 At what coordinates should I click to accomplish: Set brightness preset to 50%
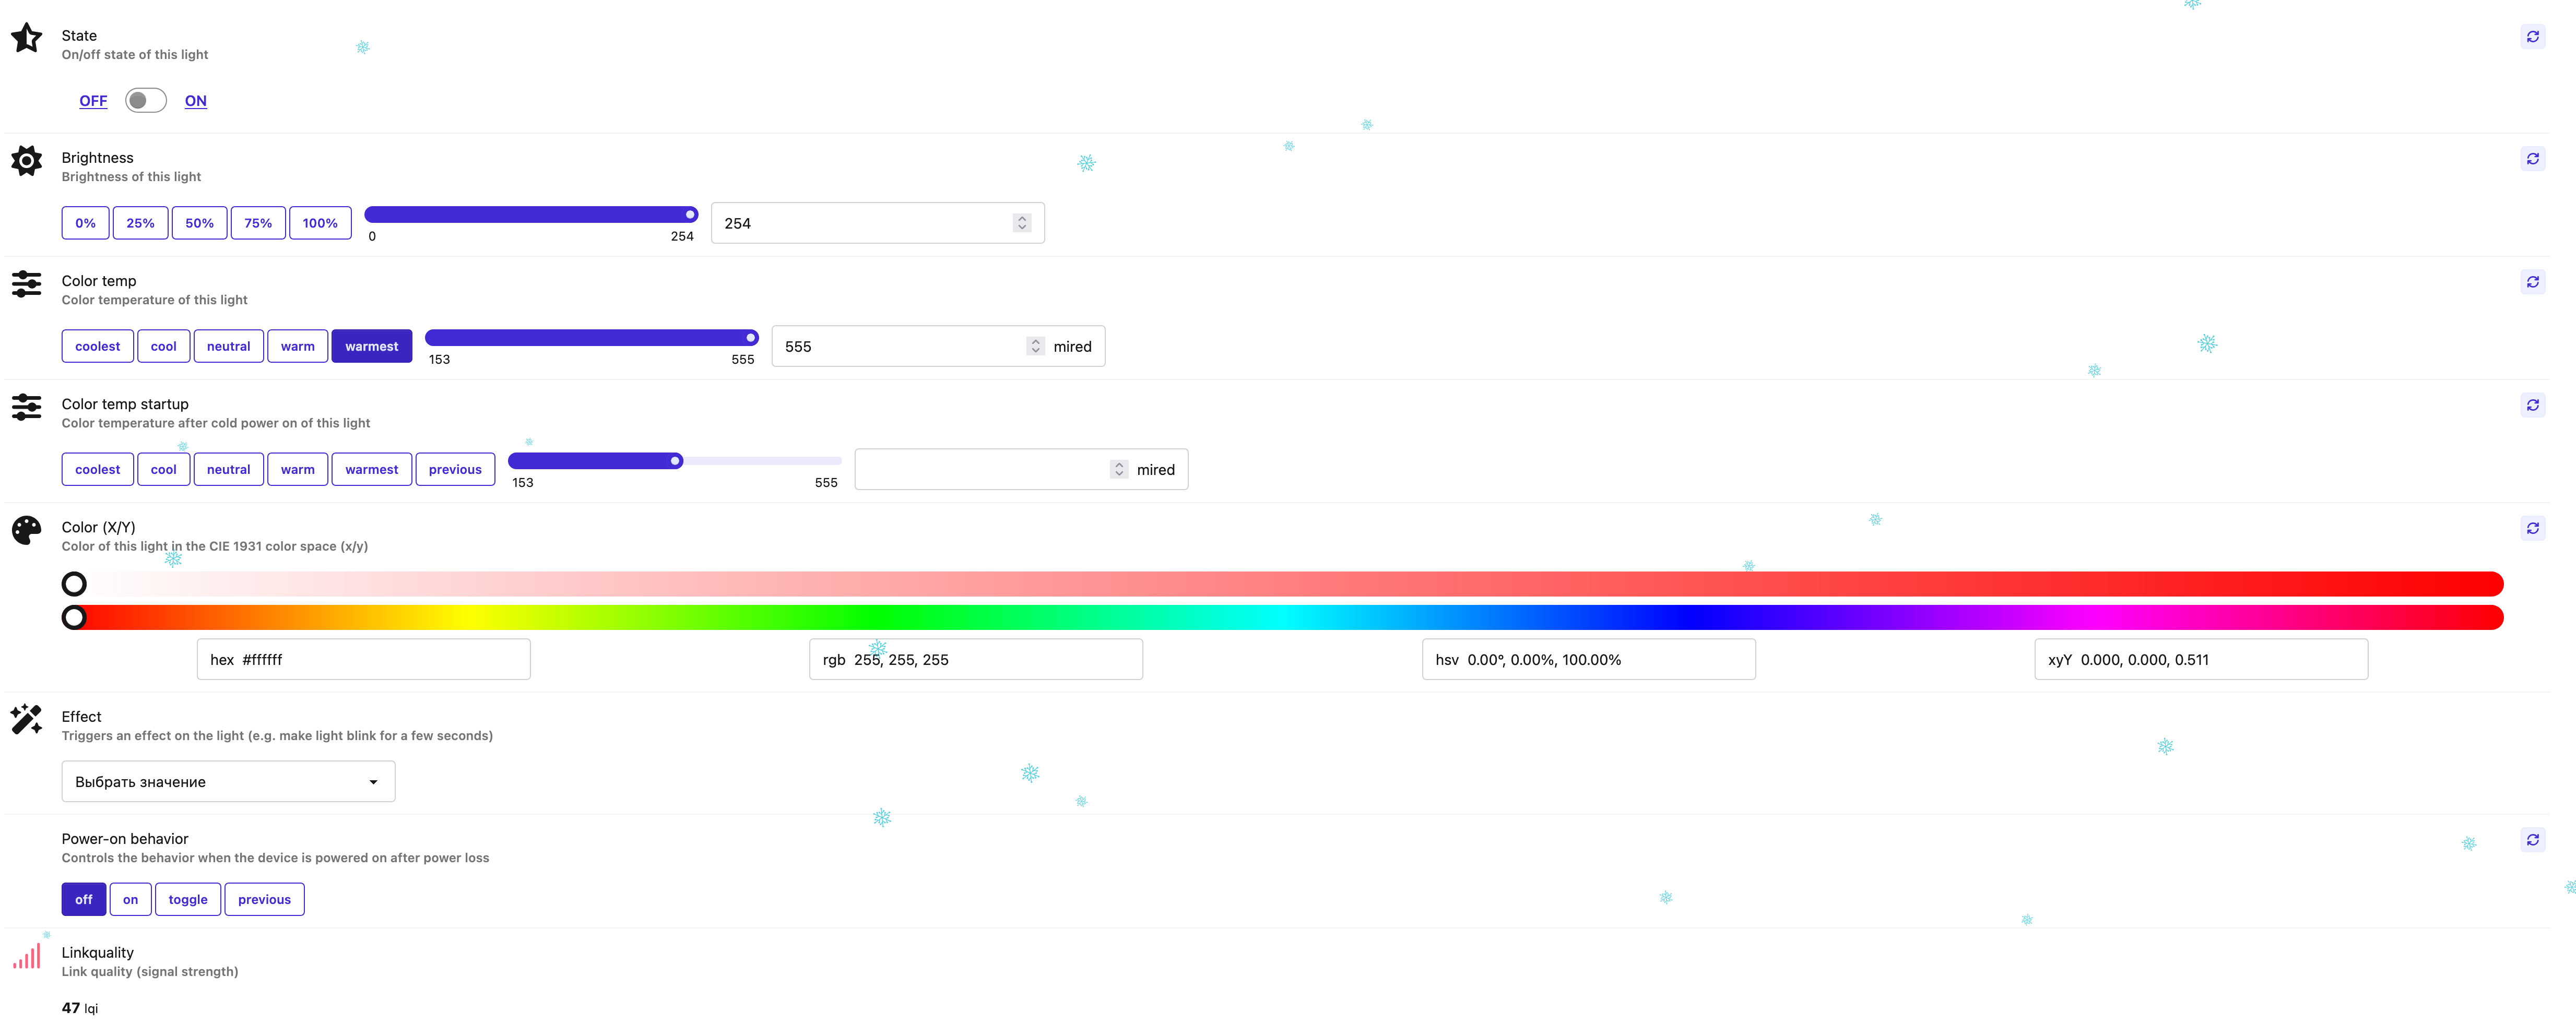point(199,223)
